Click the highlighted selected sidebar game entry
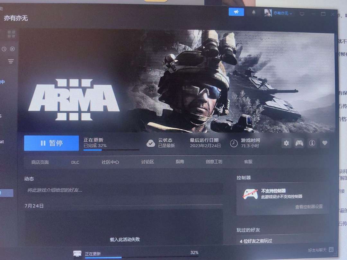Image resolution: width=347 pixels, height=260 pixels. [7, 193]
